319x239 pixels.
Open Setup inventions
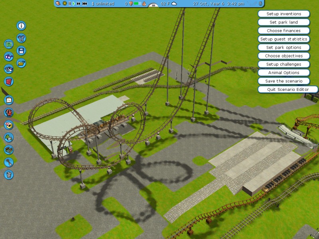click(284, 14)
